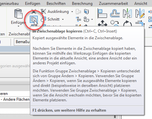Open the Einfügen ribbon tab
152x119 pixels.
coord(32,4)
